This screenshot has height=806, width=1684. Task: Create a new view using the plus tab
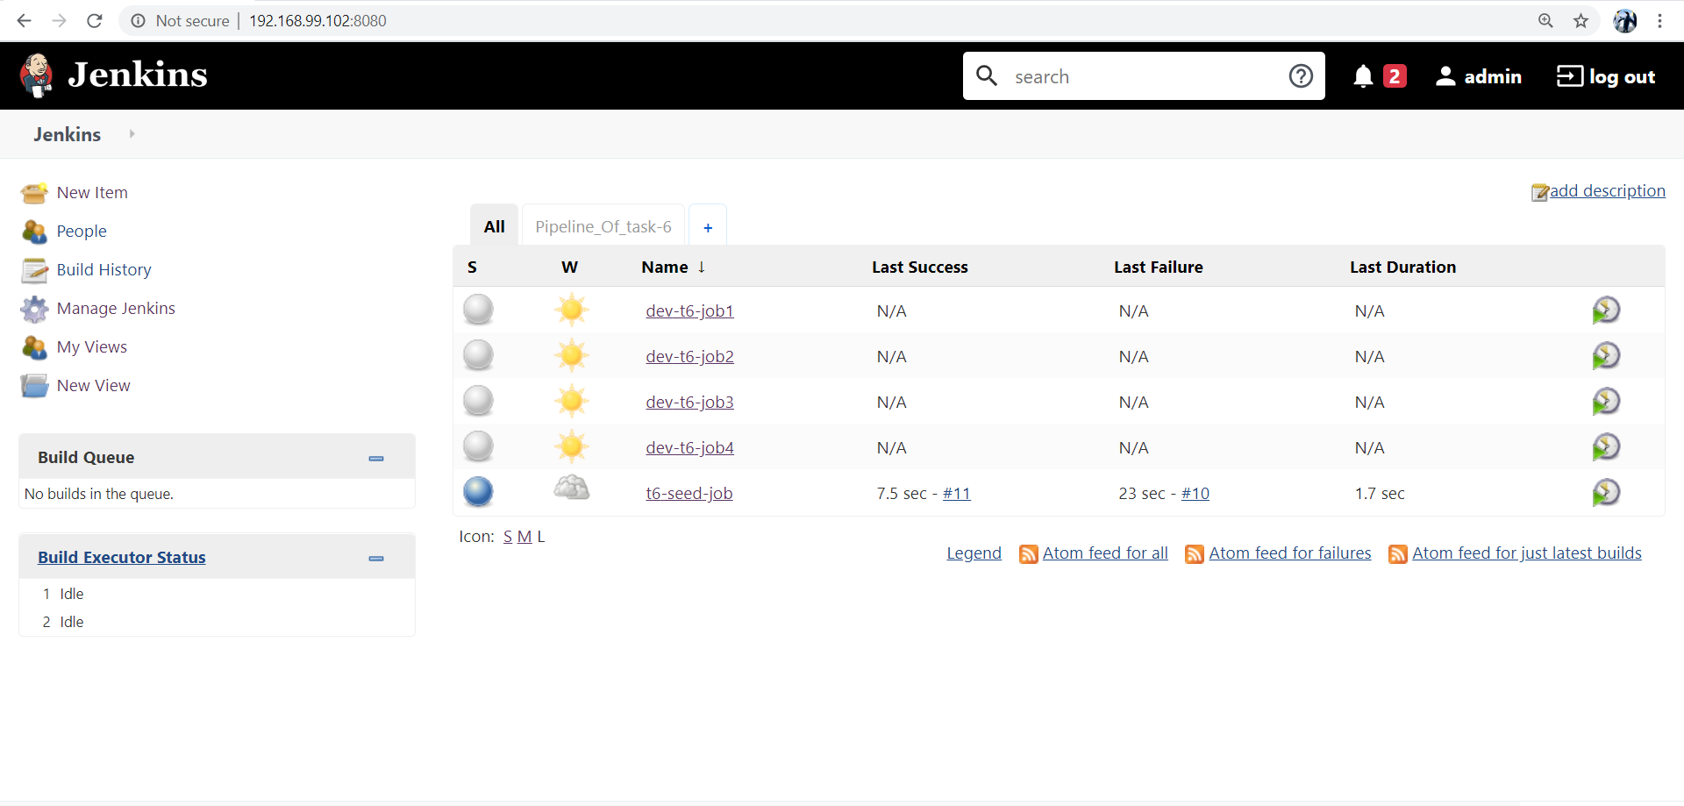click(x=707, y=226)
